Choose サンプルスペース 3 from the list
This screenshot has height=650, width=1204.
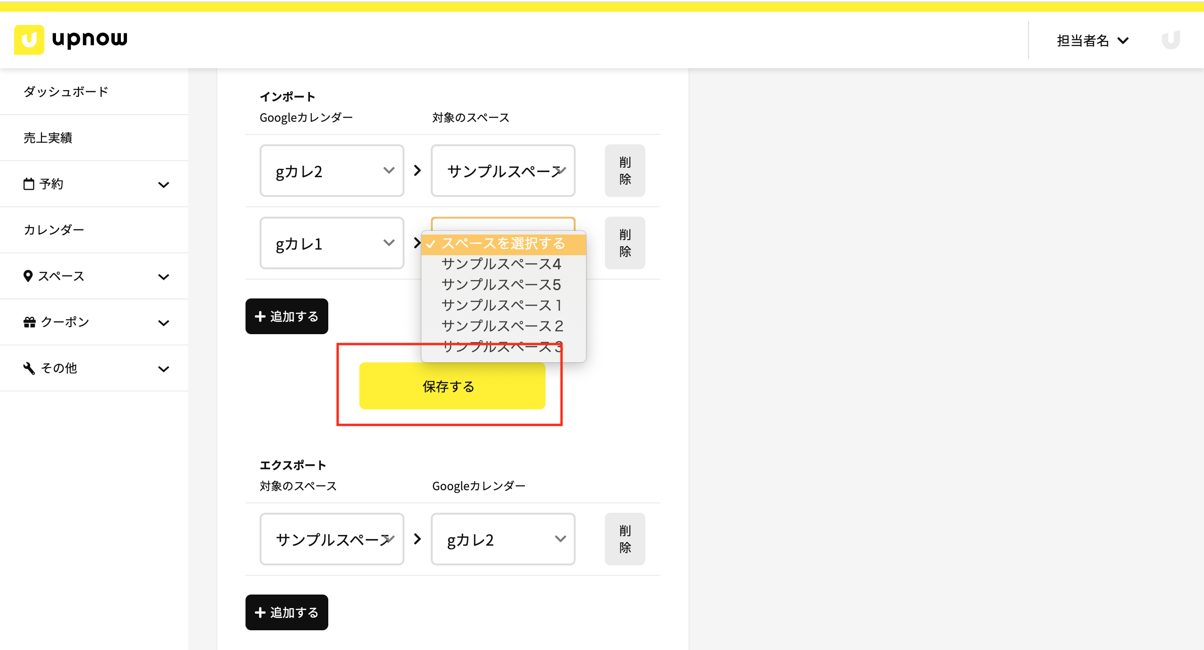tap(503, 347)
